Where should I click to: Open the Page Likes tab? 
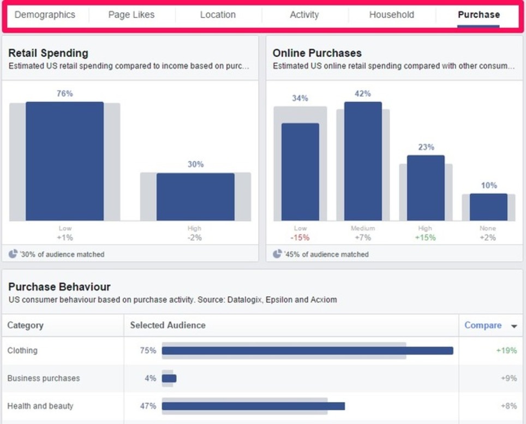[131, 15]
